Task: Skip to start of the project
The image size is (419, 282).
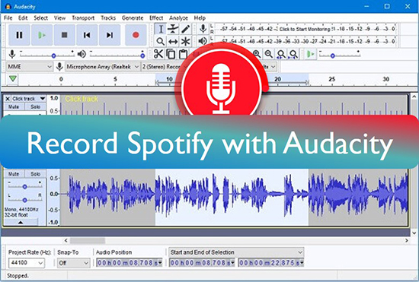Action: 87,35
